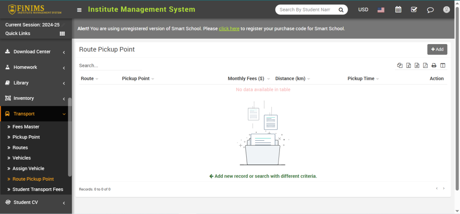Screen dimensions: 460x214
Task: Click the Add button
Action: (437, 49)
